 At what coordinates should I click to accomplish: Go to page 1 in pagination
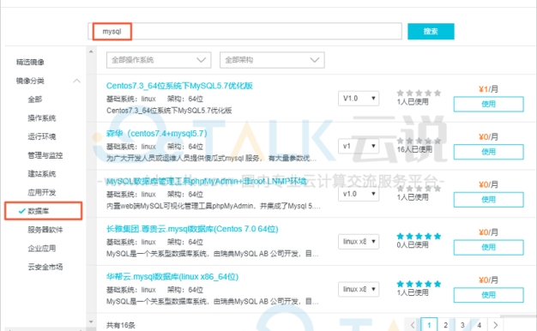429,325
